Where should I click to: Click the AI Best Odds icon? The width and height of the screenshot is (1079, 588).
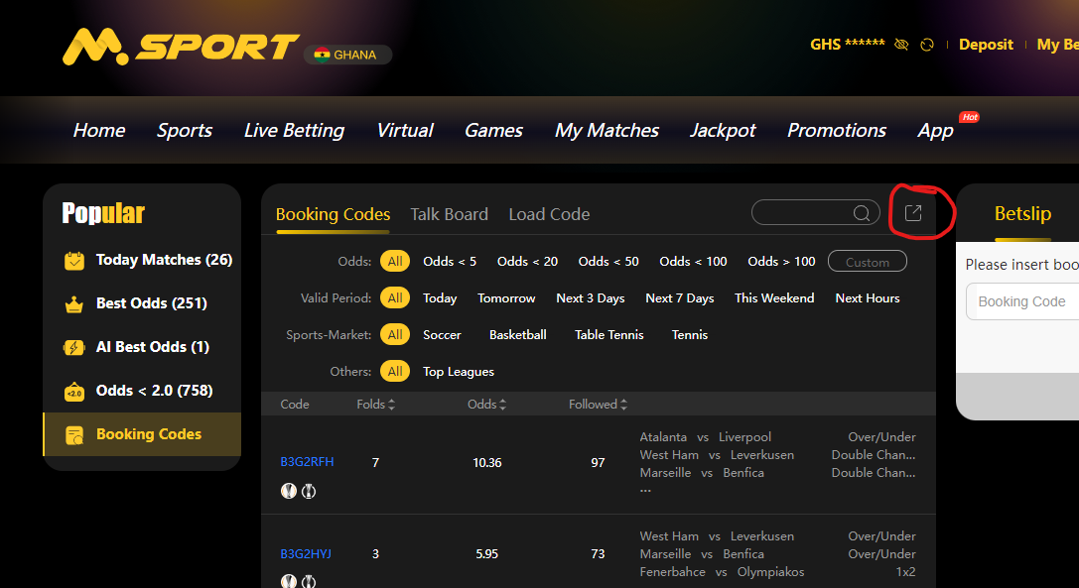[74, 347]
